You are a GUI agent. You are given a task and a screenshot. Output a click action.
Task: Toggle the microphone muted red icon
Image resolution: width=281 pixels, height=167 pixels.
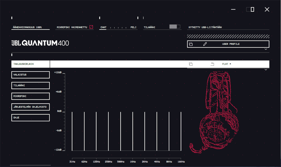click(x=91, y=27)
